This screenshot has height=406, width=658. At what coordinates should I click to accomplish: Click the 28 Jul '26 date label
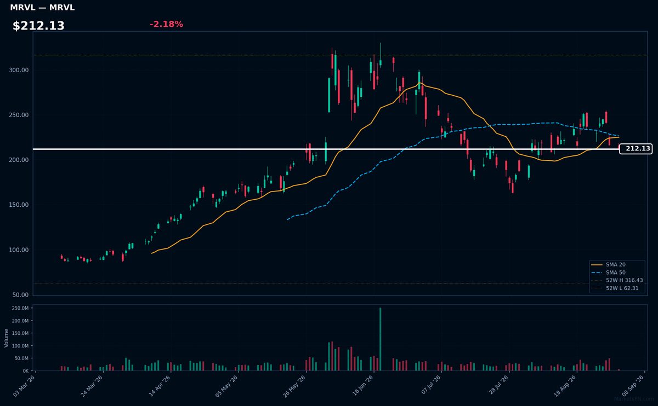[x=497, y=385]
